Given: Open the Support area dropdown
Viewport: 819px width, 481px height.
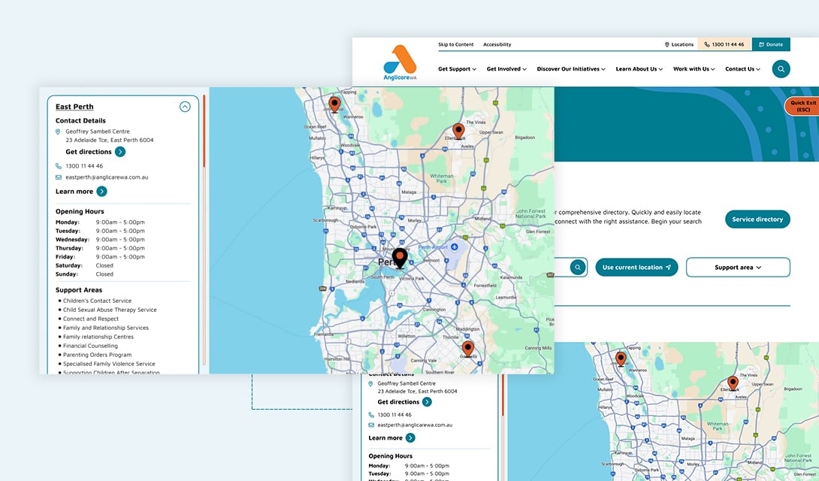Looking at the screenshot, I should 737,268.
